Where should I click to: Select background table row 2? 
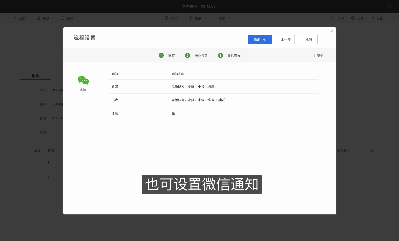pos(48,178)
